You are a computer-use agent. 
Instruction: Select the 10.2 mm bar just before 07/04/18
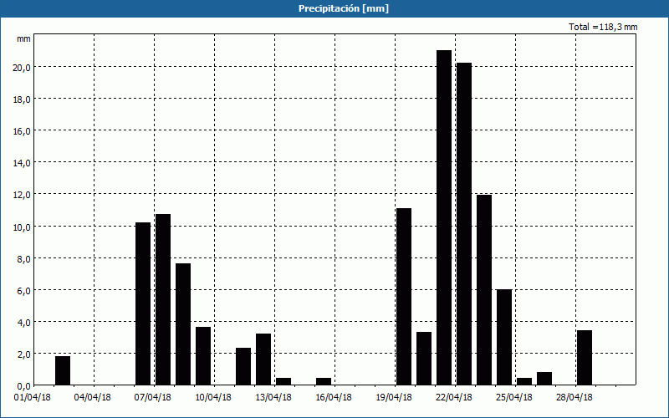[143, 303]
